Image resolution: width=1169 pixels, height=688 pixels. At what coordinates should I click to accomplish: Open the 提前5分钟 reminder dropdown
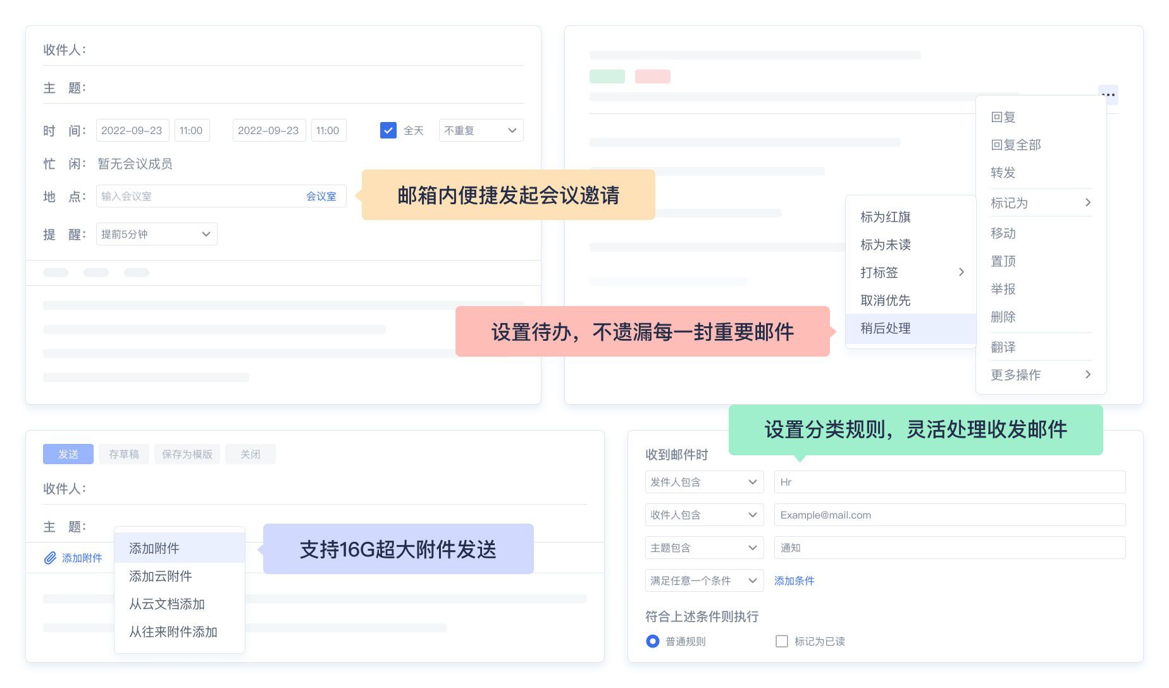(x=156, y=234)
